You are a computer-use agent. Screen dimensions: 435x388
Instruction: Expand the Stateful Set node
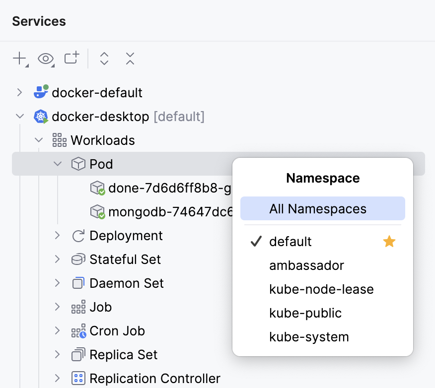tap(58, 259)
